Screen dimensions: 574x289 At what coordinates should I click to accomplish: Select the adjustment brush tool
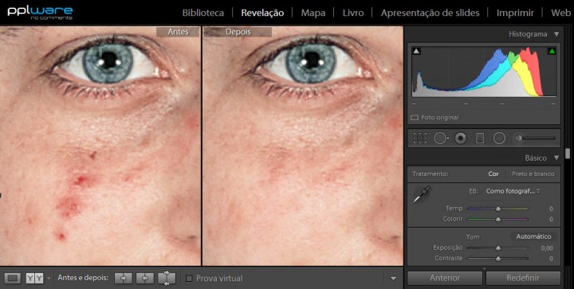coord(535,138)
